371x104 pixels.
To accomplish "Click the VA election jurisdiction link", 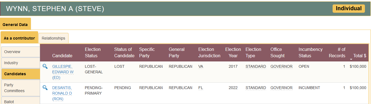I will (x=201, y=67).
